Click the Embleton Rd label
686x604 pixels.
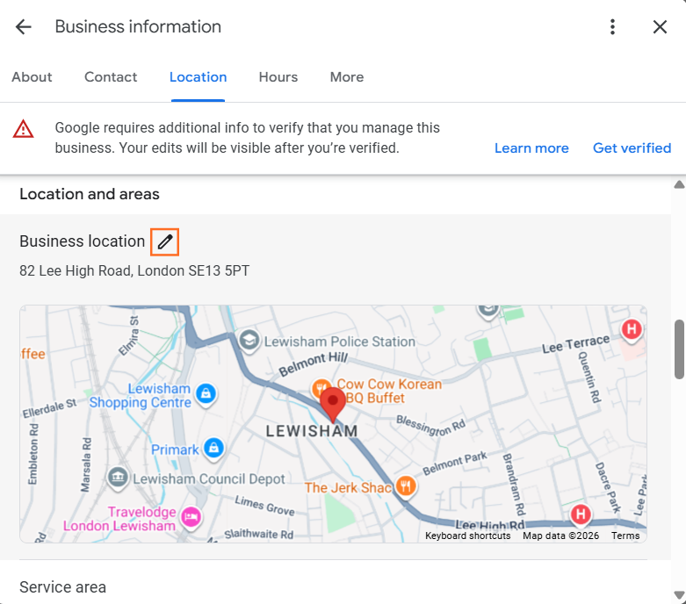click(33, 454)
